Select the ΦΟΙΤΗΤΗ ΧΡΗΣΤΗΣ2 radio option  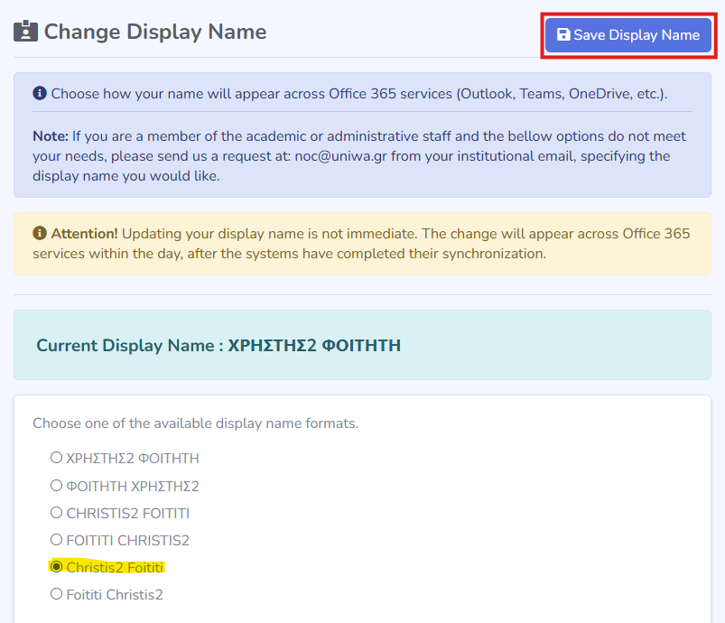(x=56, y=485)
